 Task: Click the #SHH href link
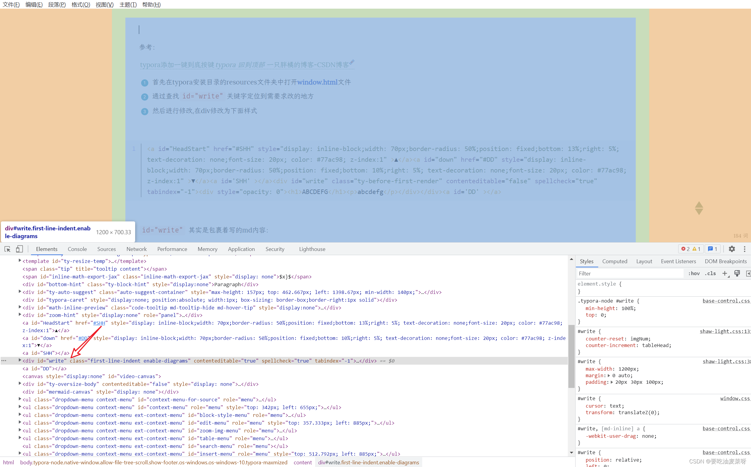tap(99, 323)
